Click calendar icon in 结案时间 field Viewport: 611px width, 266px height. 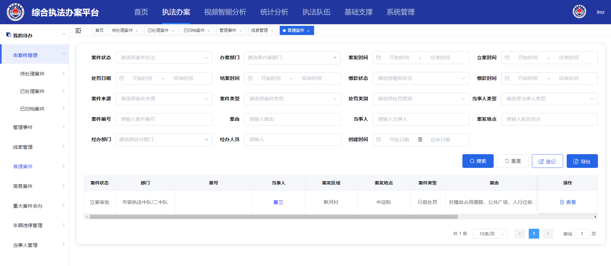click(x=250, y=78)
